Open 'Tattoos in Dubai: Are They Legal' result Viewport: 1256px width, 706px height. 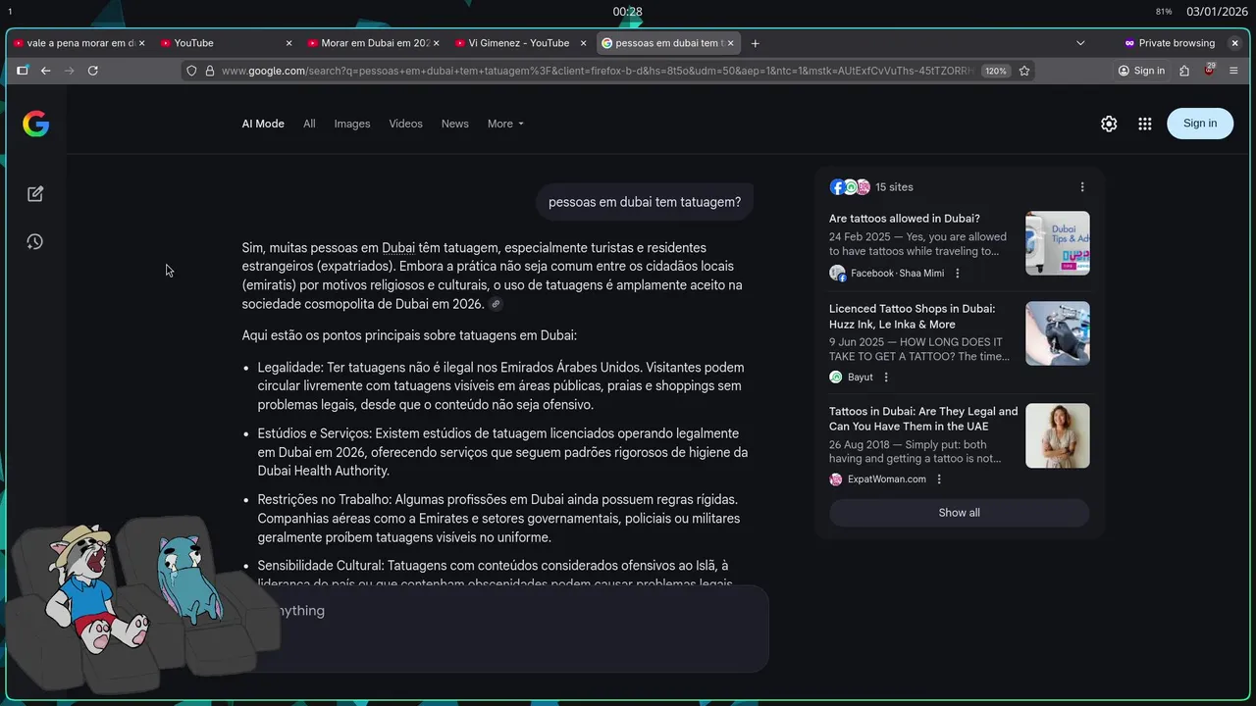(923, 419)
